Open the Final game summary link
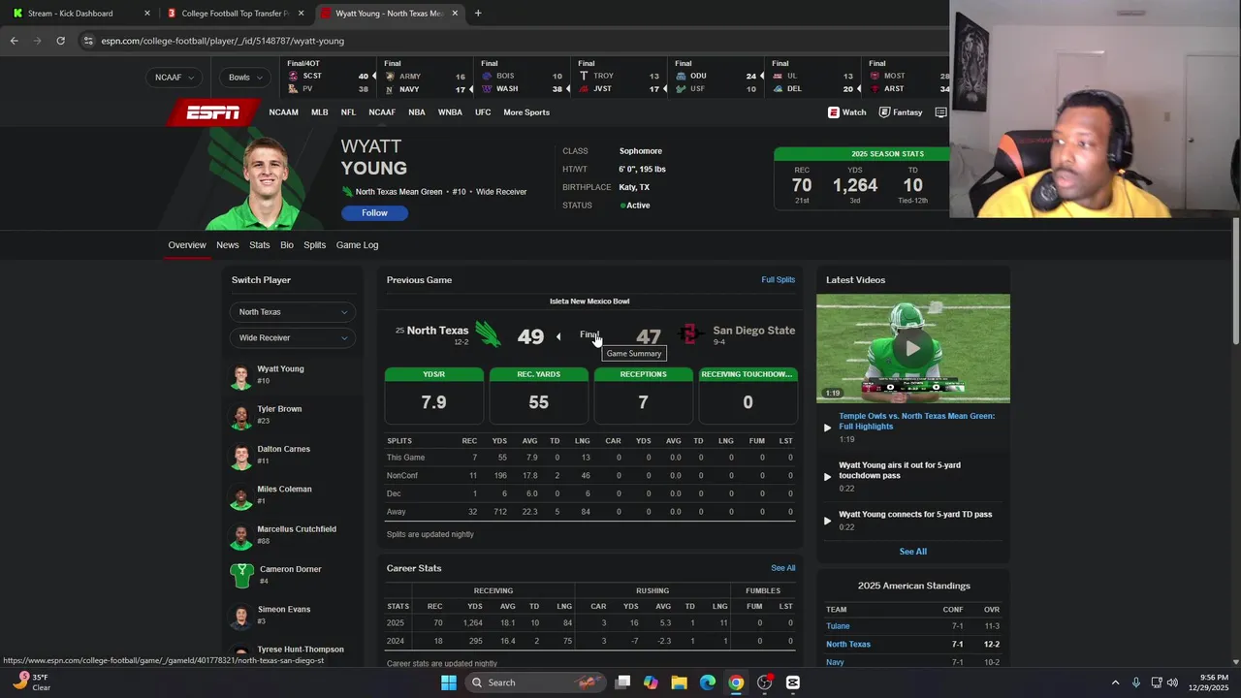The width and height of the screenshot is (1241, 698). tap(589, 335)
